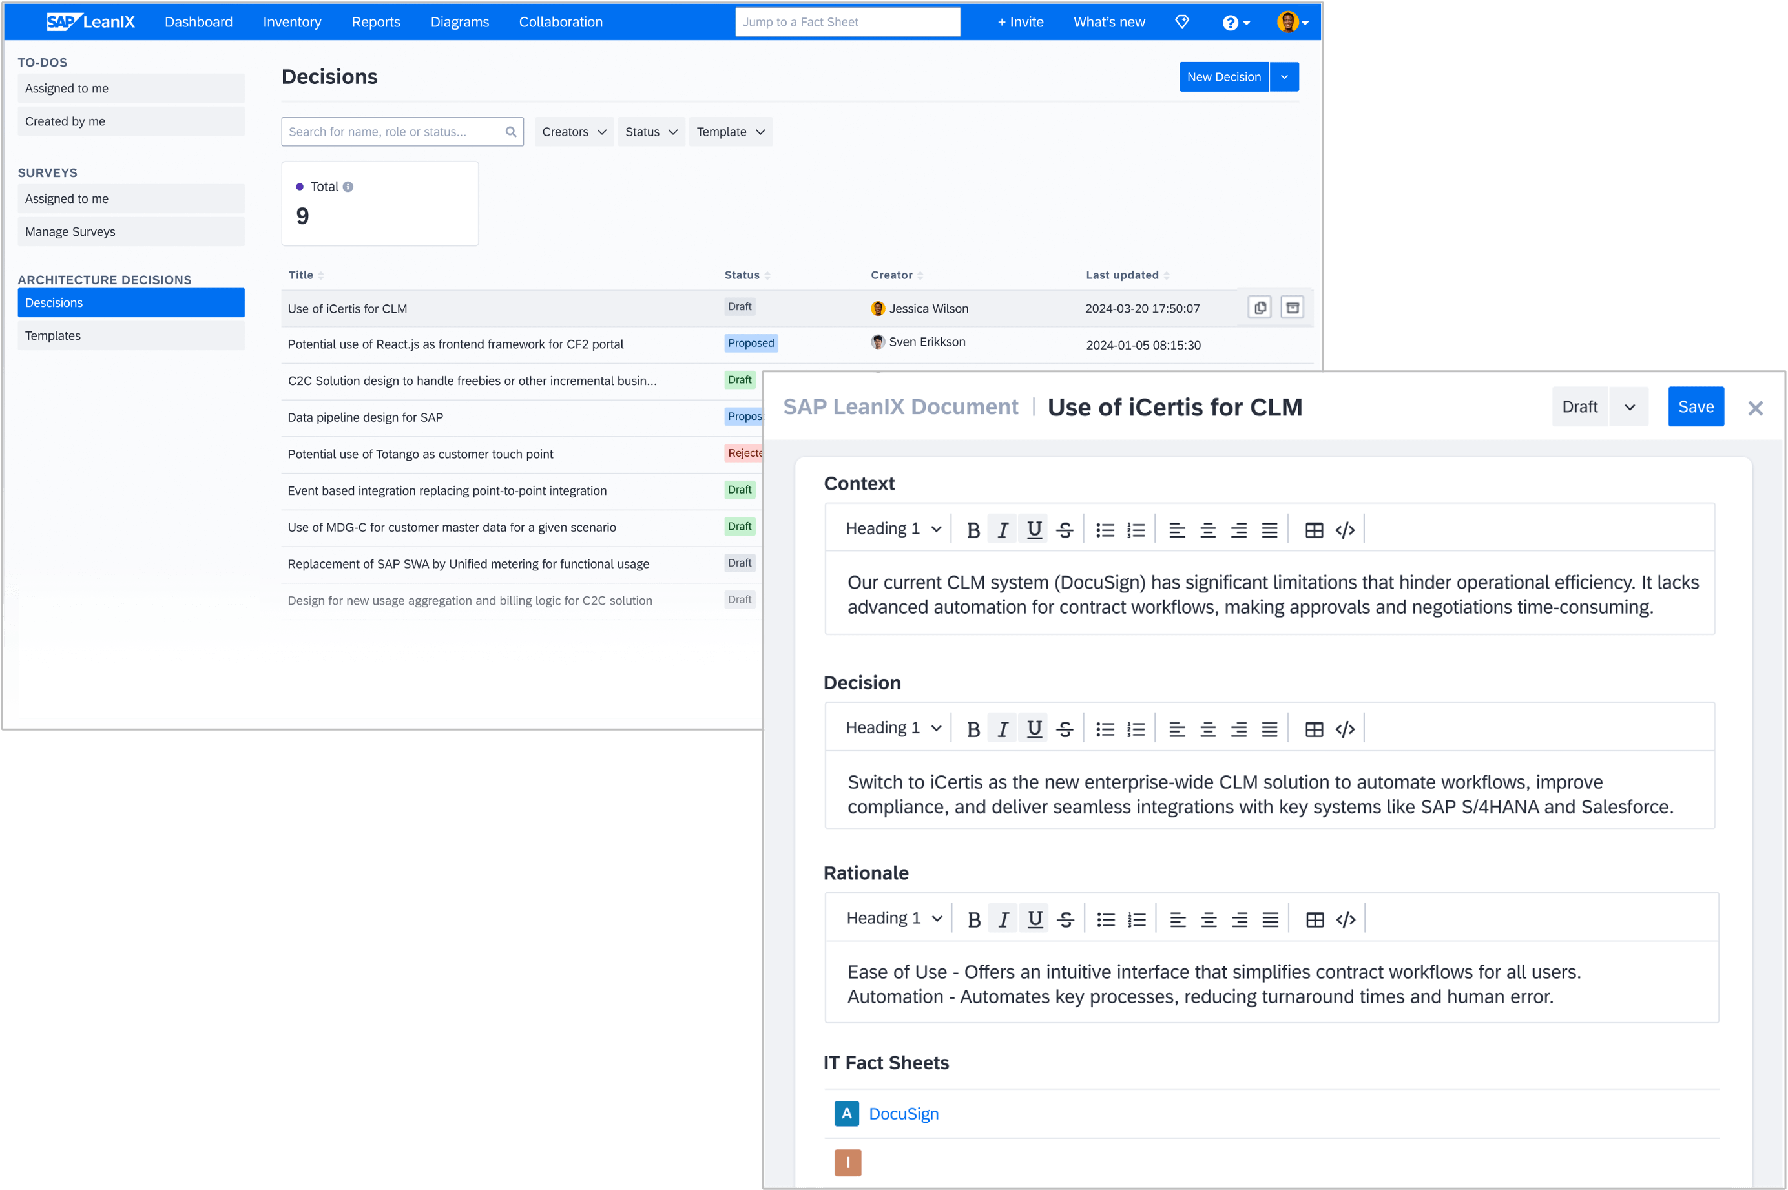This screenshot has height=1190, width=1788.
Task: Open the DocuSign fact sheet link
Action: pyautogui.click(x=903, y=1113)
